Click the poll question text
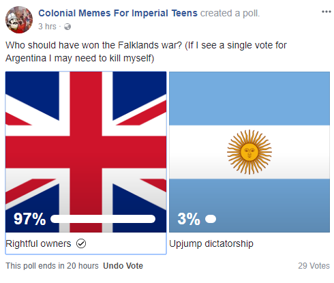The image size is (334, 283). coord(146,52)
